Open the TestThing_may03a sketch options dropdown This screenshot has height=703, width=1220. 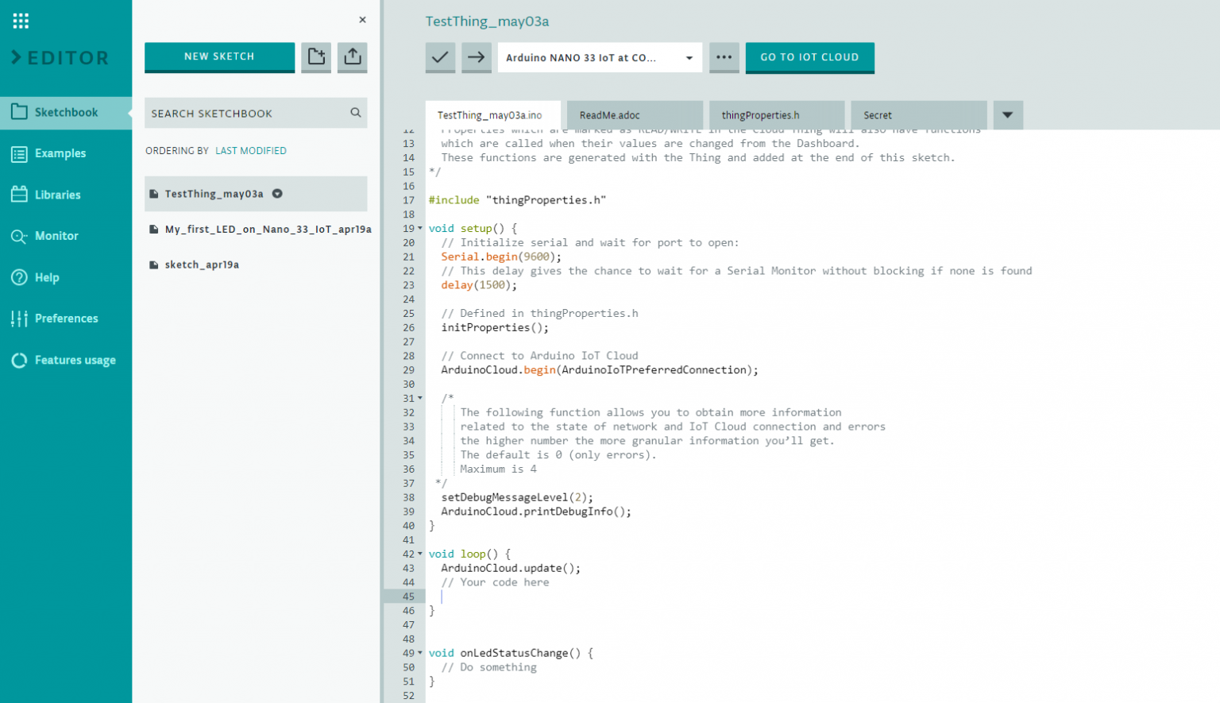(278, 194)
